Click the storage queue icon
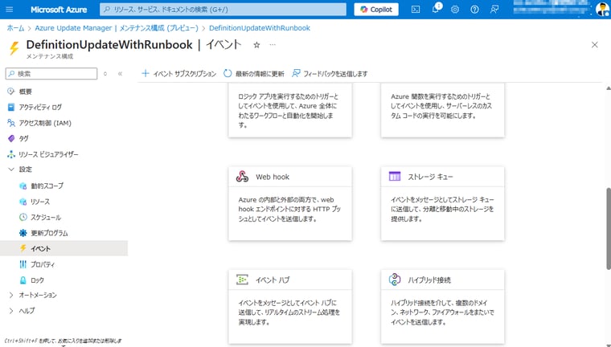The image size is (611, 347). (x=395, y=177)
